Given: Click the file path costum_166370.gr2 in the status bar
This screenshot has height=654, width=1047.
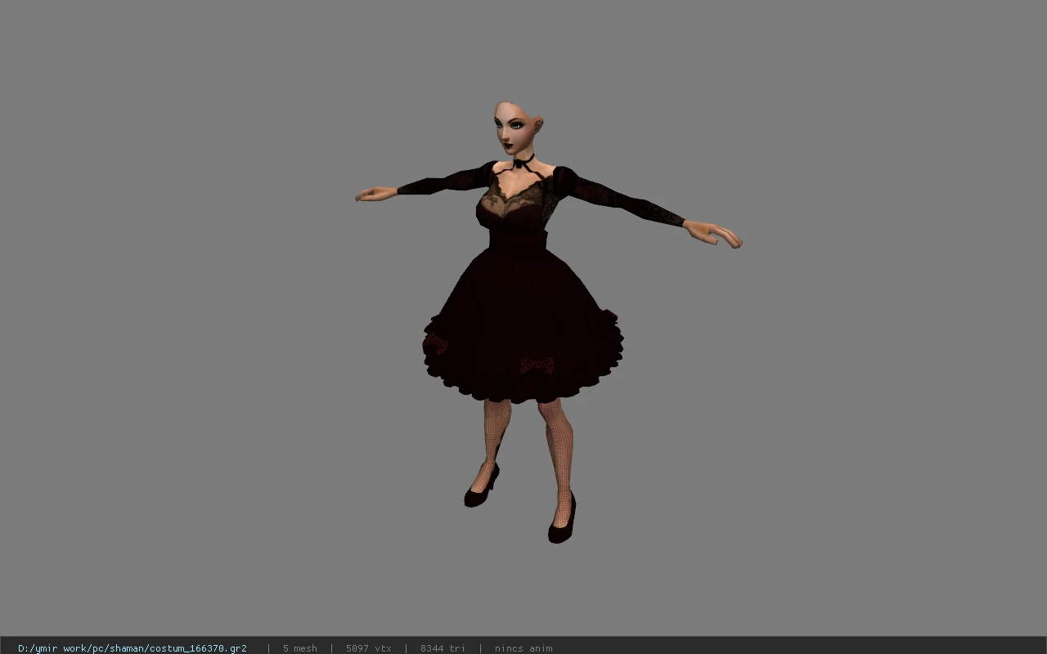Looking at the screenshot, I should pyautogui.click(x=133, y=648).
